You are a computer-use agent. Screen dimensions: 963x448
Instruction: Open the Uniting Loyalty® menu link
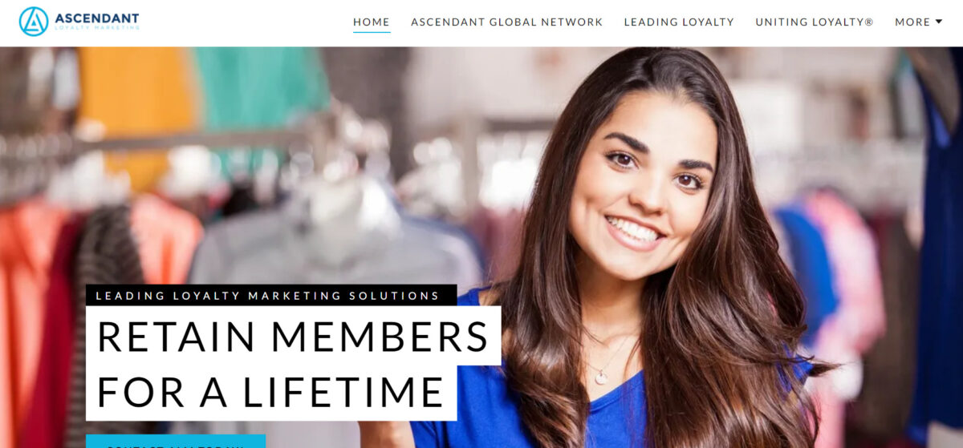(x=815, y=22)
